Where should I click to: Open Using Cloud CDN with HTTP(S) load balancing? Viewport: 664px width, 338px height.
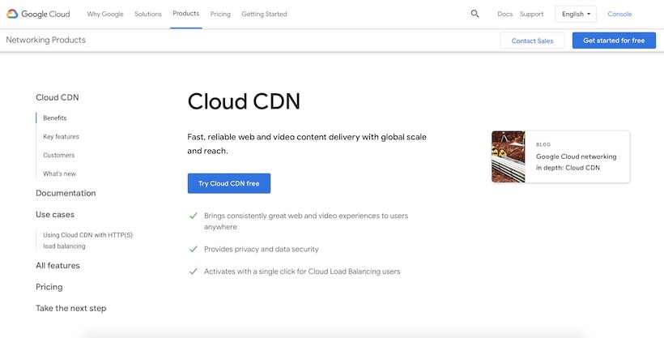tap(87, 241)
